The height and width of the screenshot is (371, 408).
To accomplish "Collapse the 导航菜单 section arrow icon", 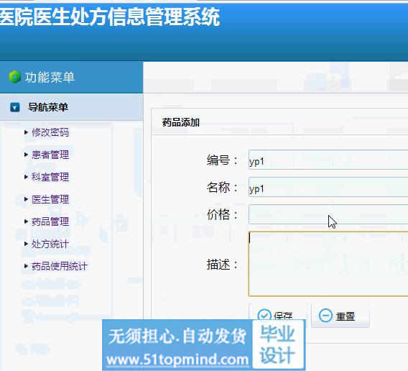I will 15,107.
